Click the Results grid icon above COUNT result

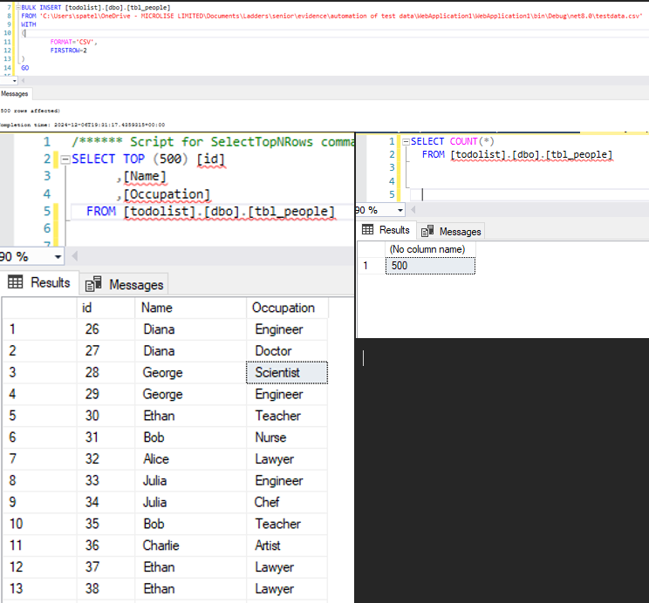click(368, 230)
